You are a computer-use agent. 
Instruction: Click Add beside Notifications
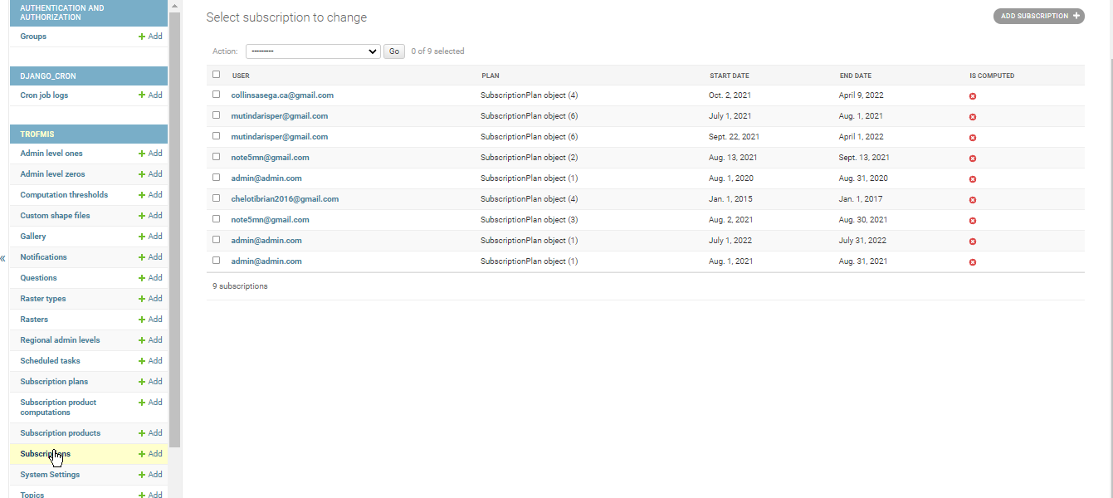coord(150,257)
